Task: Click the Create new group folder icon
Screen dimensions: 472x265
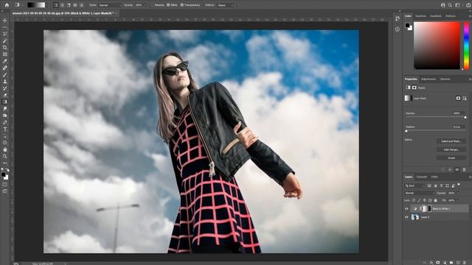Action: click(451, 263)
